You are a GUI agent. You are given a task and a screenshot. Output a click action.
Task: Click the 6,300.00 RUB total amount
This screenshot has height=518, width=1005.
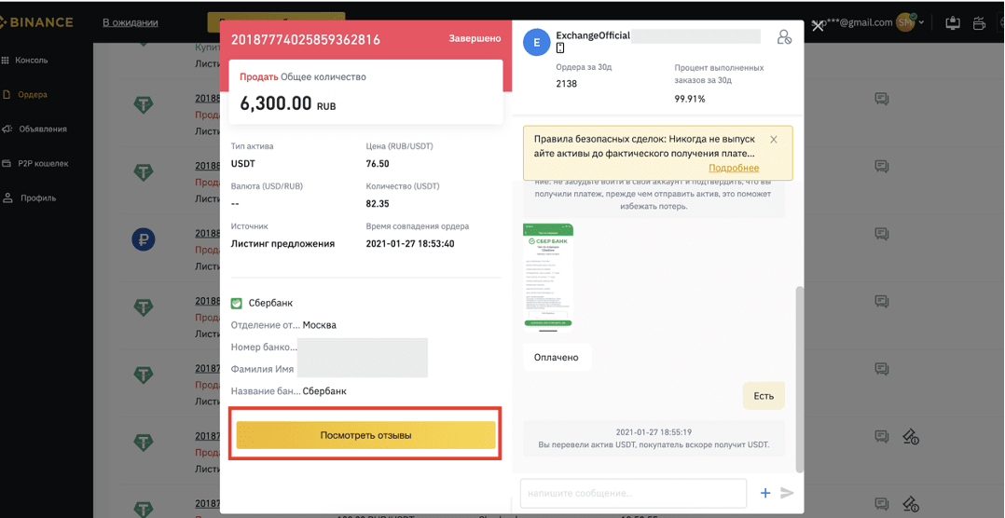click(288, 103)
